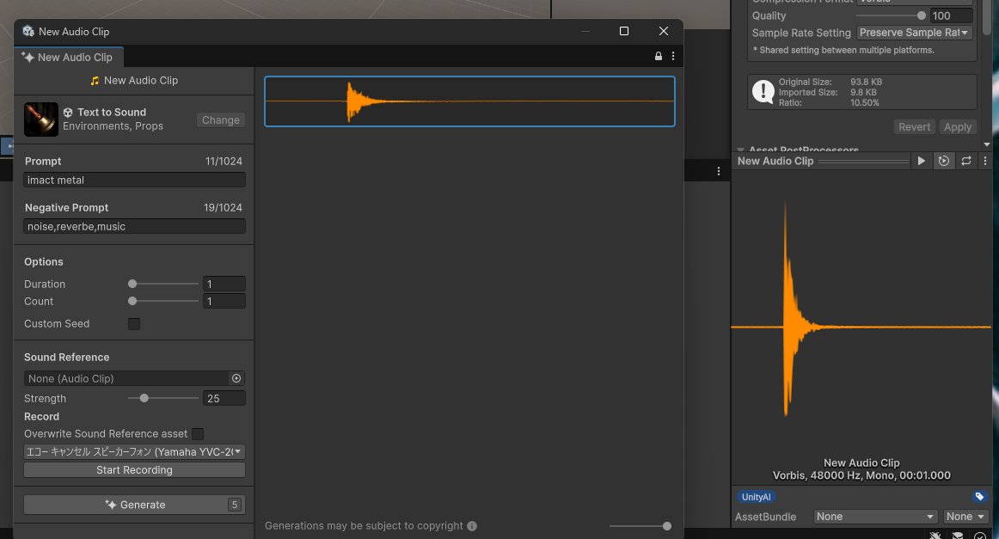This screenshot has width=999, height=539.
Task: Click the '19/1024' negative prompt counter
Action: [223, 208]
